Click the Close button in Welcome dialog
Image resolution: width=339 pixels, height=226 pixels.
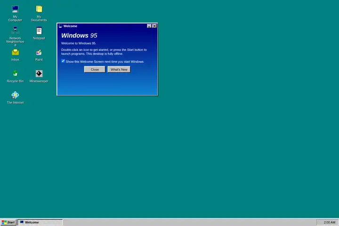pos(95,69)
